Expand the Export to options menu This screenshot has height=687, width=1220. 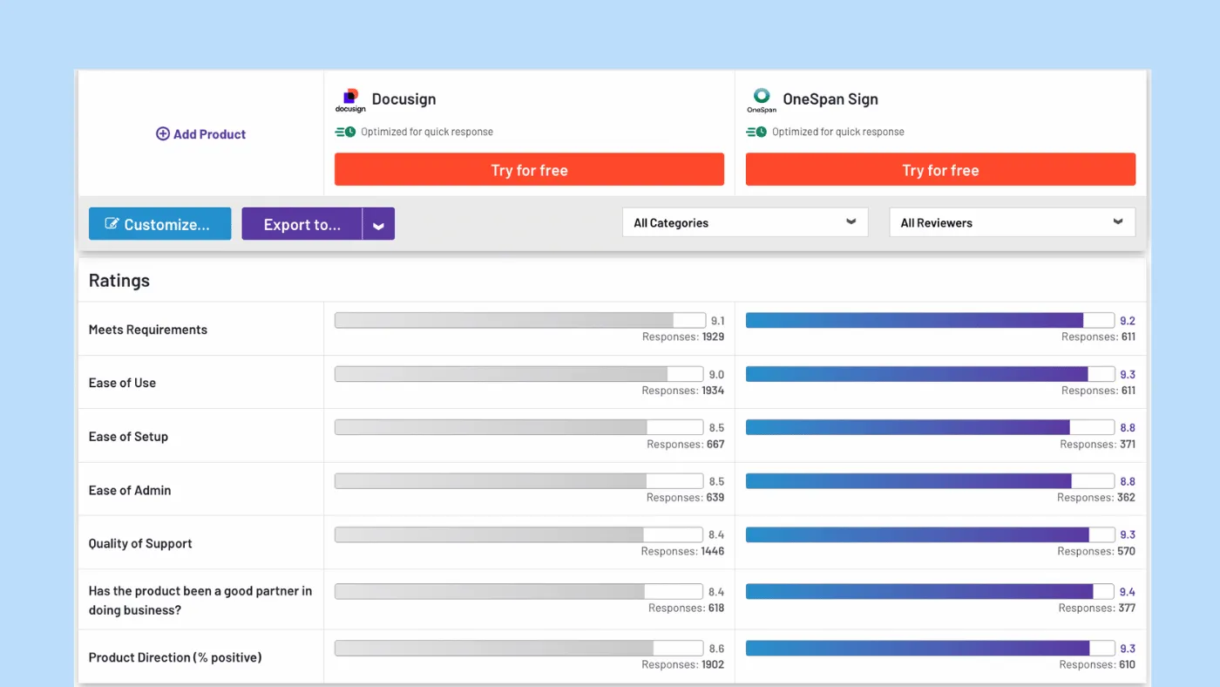378,223
